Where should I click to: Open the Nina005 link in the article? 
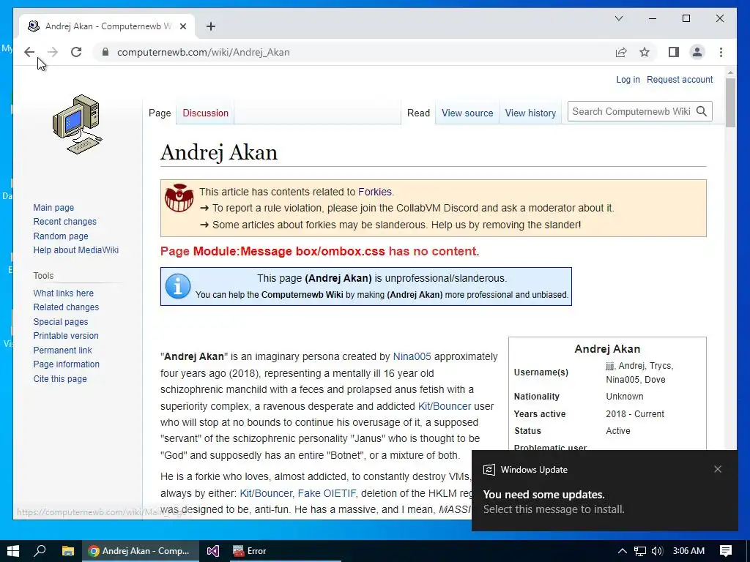pos(412,356)
